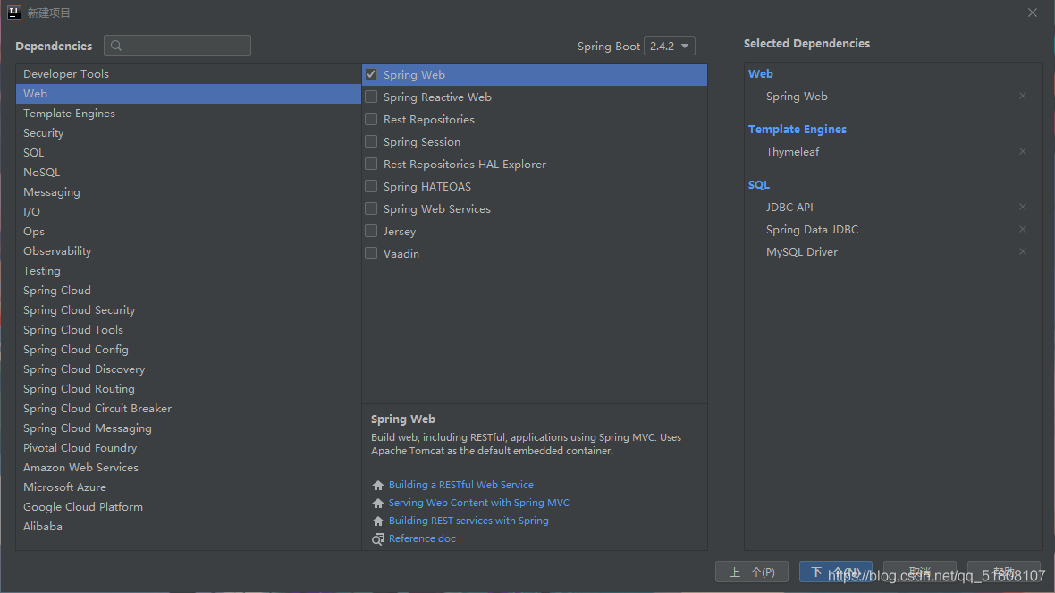Select the SQL dependencies category

point(33,152)
